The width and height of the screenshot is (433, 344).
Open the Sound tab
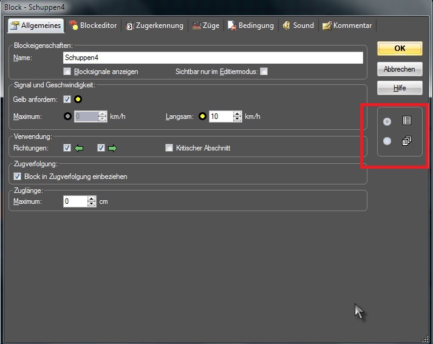coord(298,25)
